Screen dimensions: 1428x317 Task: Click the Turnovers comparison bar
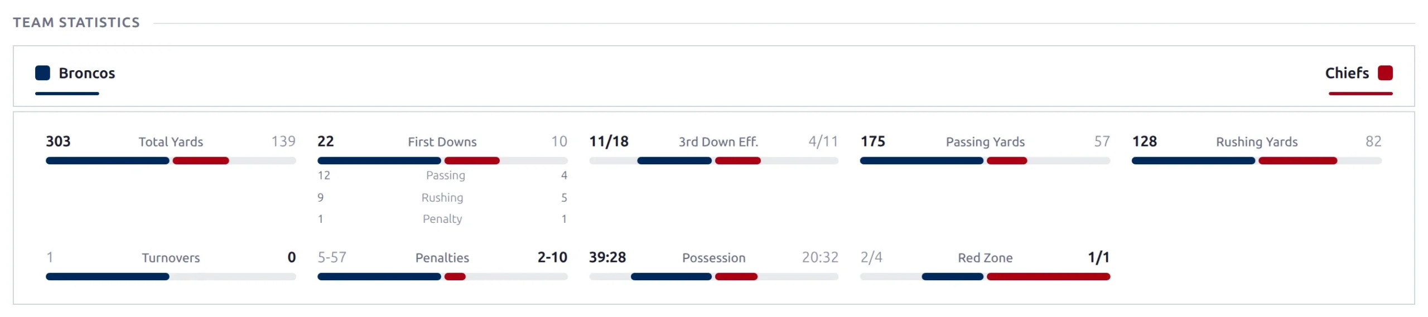pyautogui.click(x=171, y=276)
